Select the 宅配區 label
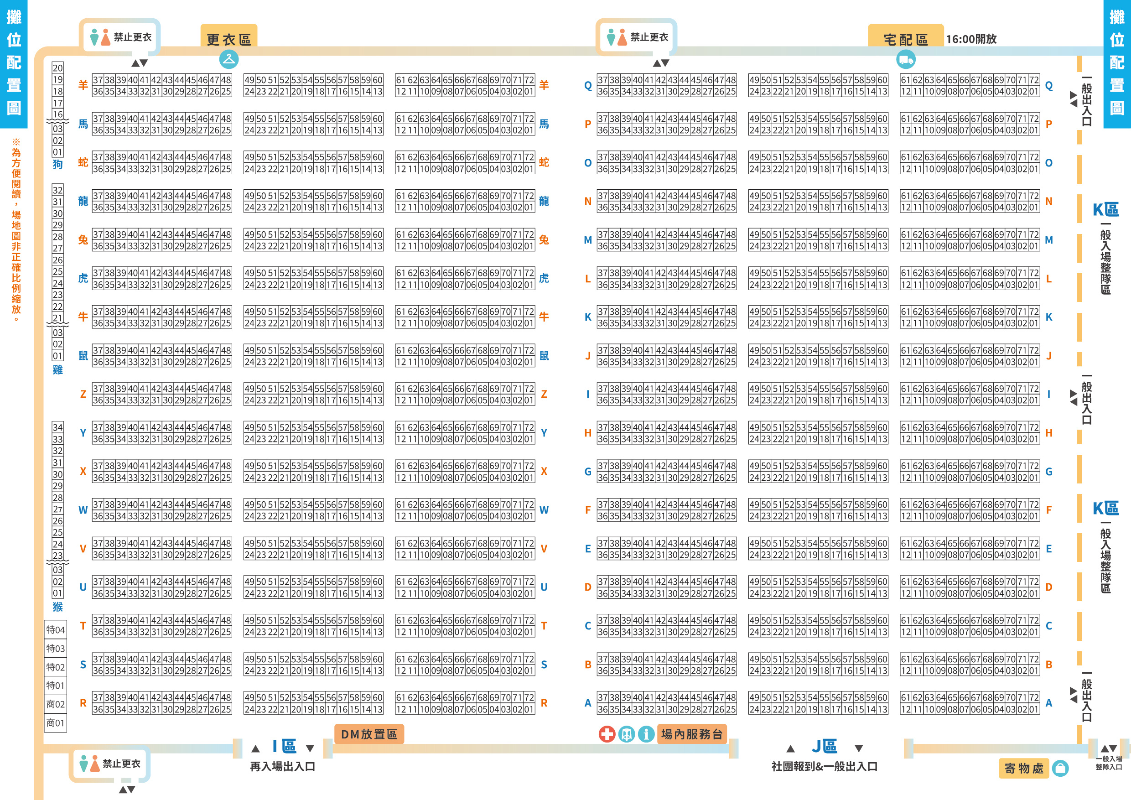 pyautogui.click(x=905, y=39)
